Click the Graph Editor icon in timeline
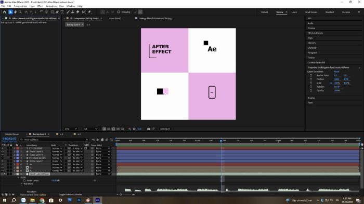Viewport: 364px width, 204px height. 111,140
